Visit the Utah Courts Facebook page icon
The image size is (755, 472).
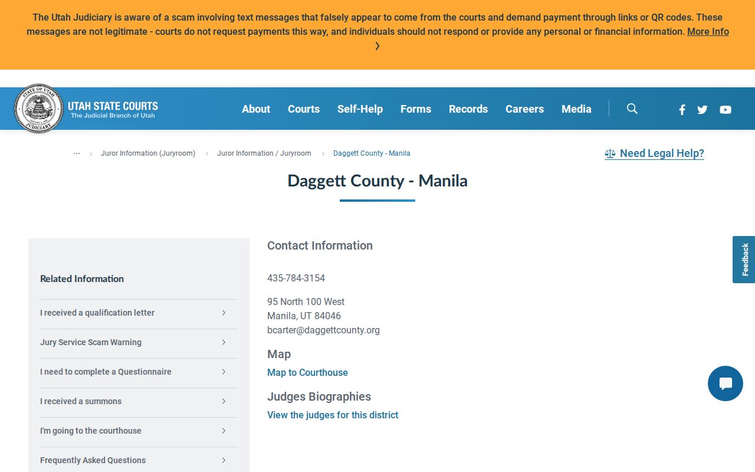[682, 109]
